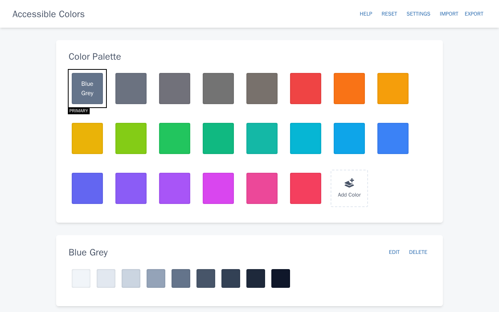Click the Export button
The width and height of the screenshot is (499, 312).
point(474,14)
